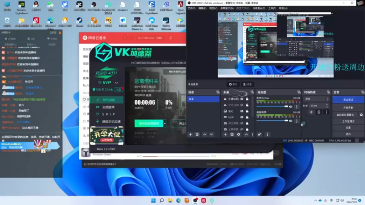Open desktop audio channel three-dot menu
365x205 pixels.
point(297,121)
